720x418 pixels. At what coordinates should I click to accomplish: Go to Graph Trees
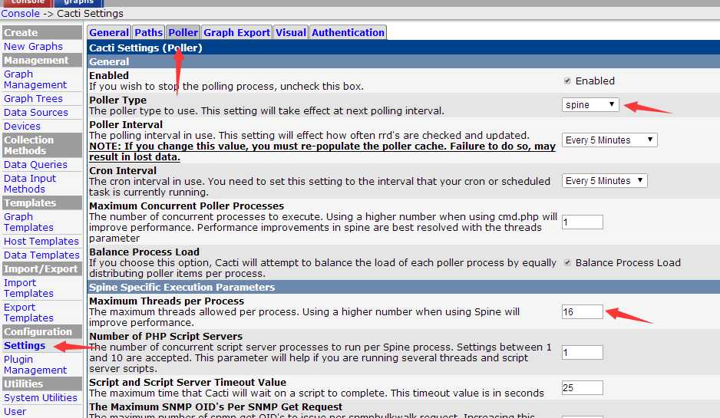[x=33, y=99]
